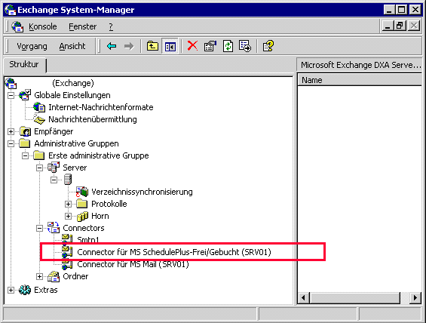This screenshot has width=426, height=323.
Task: Select the Smtp1 connector
Action: pyautogui.click(x=88, y=239)
